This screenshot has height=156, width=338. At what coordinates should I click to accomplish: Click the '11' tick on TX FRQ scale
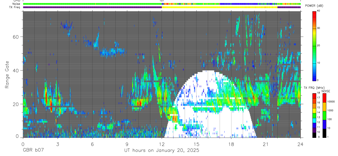(x=319, y=128)
